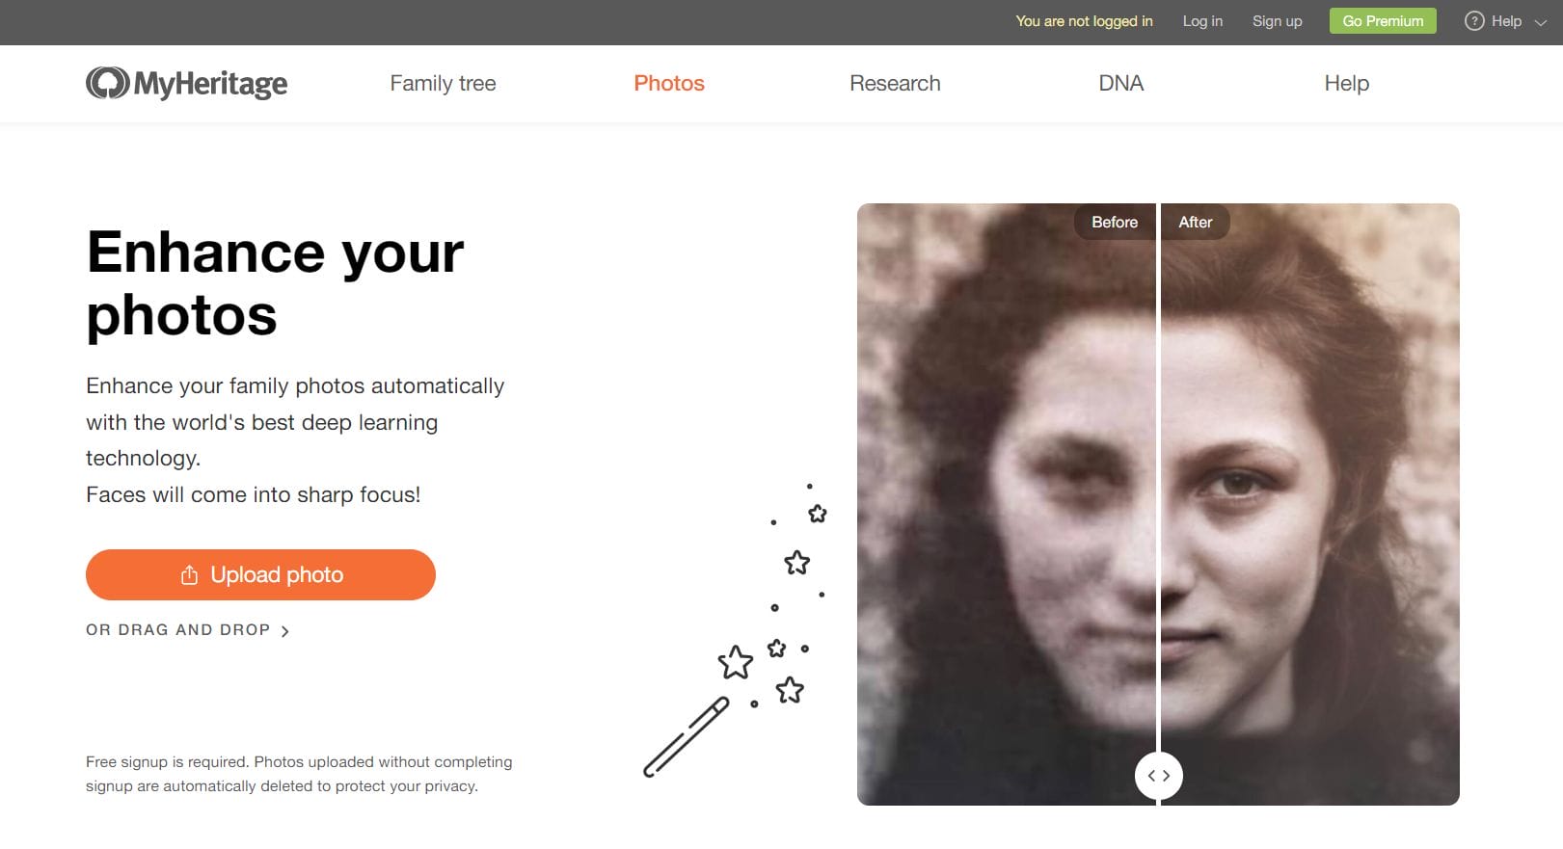Image resolution: width=1563 pixels, height=849 pixels.
Task: Open the Photos navigation dropdown
Action: [668, 83]
